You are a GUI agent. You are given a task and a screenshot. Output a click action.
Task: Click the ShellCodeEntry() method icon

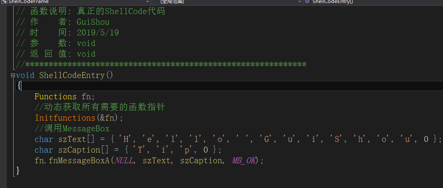point(307,2)
